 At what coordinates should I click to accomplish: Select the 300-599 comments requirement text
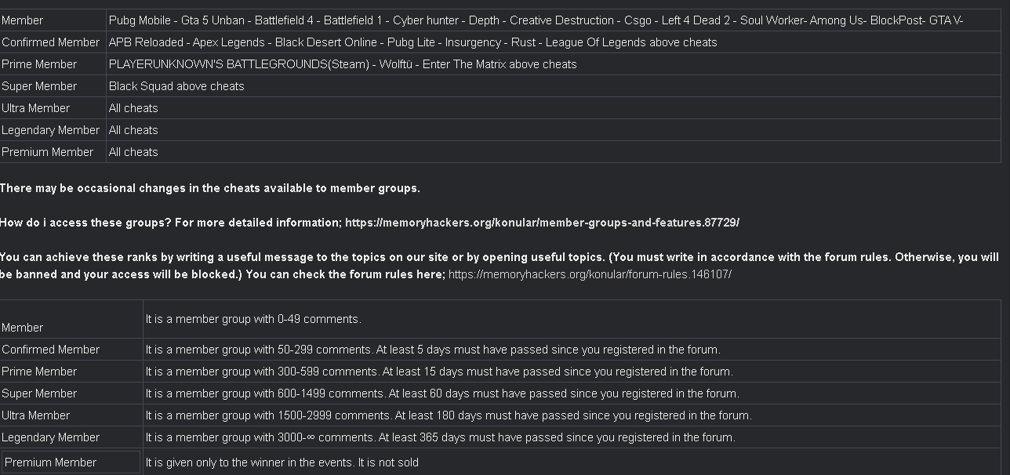(x=439, y=372)
